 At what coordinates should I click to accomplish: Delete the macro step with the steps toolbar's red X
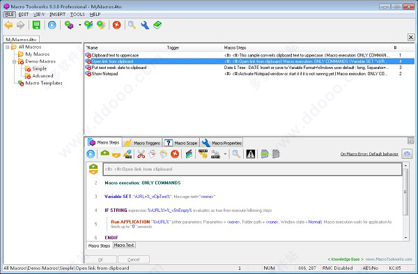click(175, 154)
